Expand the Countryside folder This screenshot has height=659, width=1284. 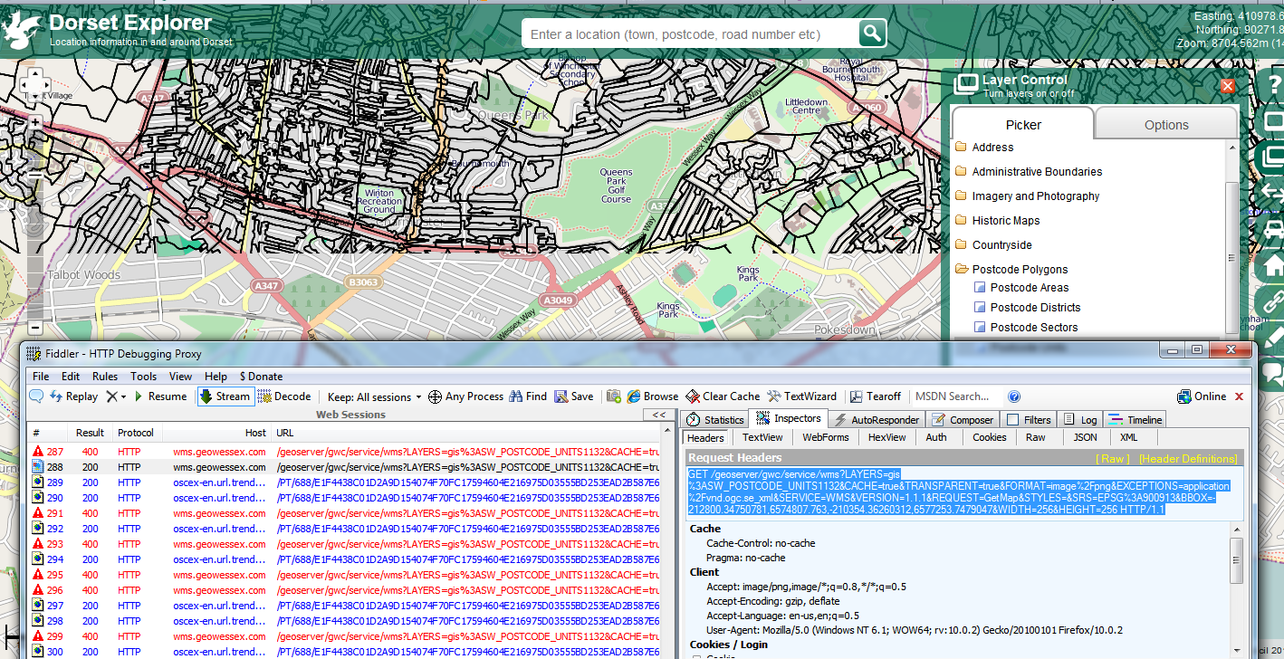(x=992, y=245)
